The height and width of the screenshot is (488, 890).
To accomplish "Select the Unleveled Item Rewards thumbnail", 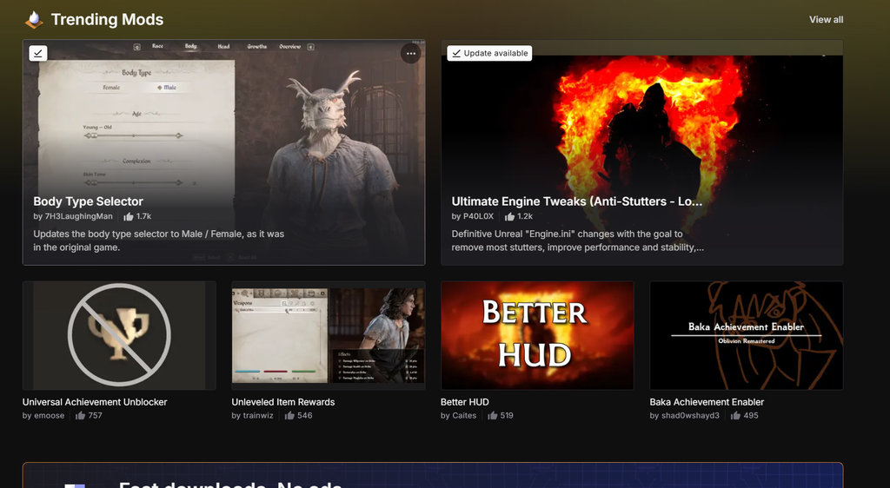I will (328, 335).
